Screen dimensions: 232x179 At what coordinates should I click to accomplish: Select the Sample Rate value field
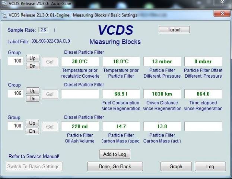coord(44,30)
